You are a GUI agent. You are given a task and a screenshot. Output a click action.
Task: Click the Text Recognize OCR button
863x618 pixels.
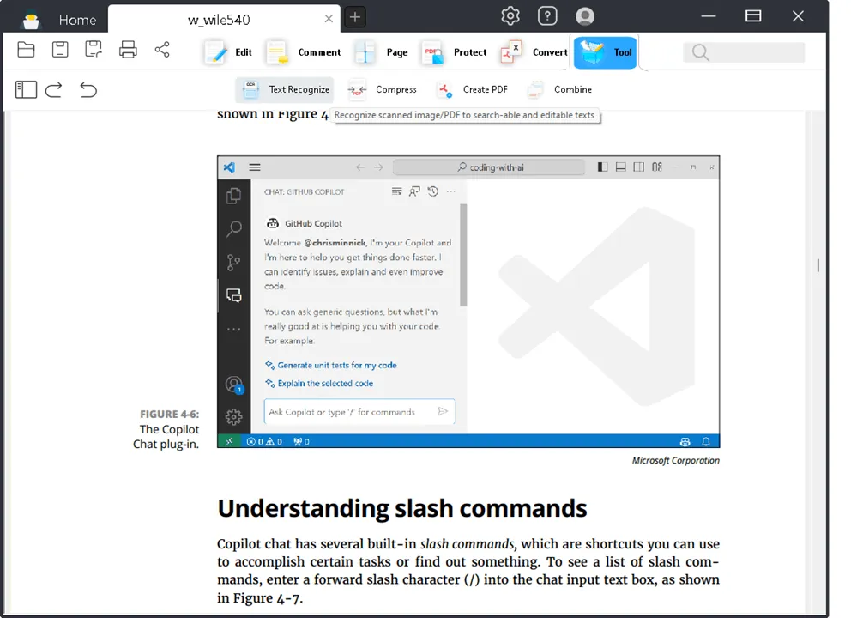click(286, 89)
